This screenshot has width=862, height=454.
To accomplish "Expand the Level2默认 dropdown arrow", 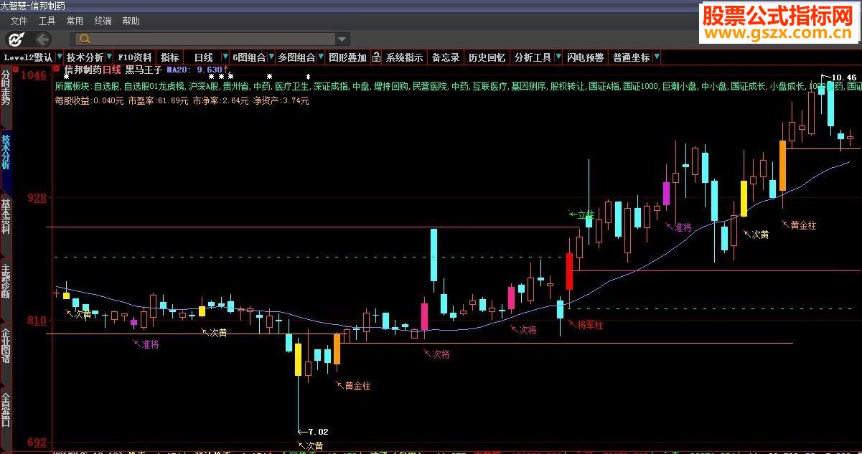I will (x=59, y=57).
